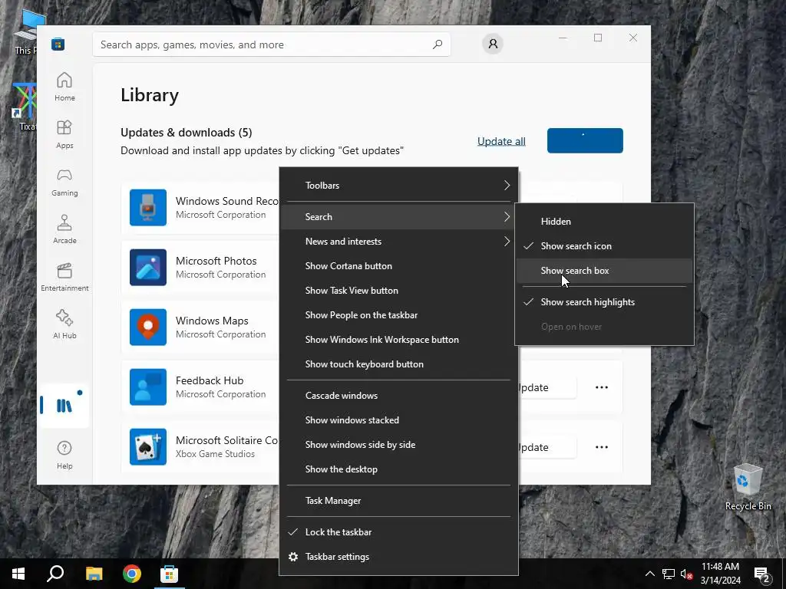This screenshot has width=786, height=589.
Task: Select Hidden search option
Action: click(604, 222)
